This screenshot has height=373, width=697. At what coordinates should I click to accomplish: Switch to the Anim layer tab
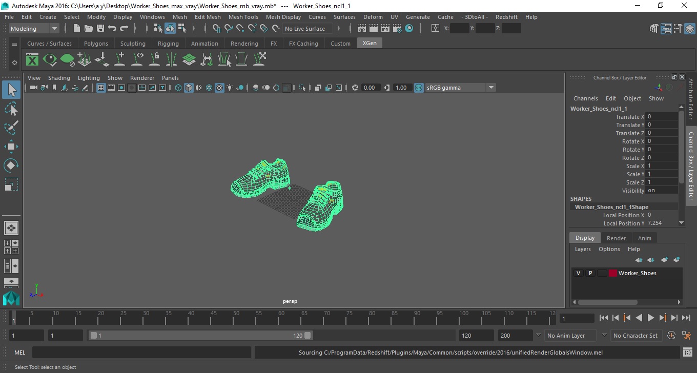tap(644, 238)
